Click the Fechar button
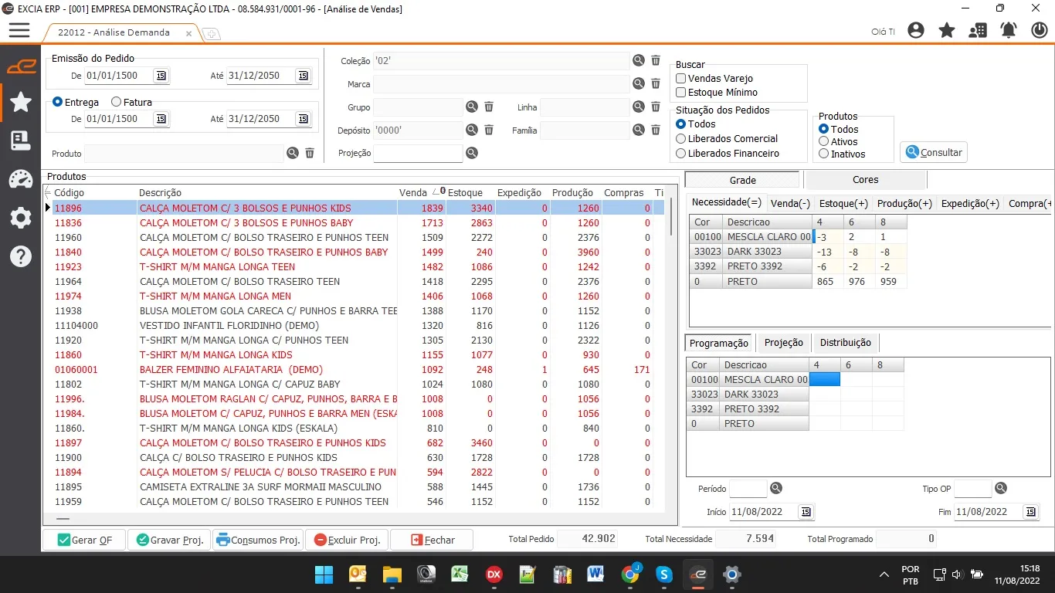Screen dimensions: 1055x593 coord(432,540)
